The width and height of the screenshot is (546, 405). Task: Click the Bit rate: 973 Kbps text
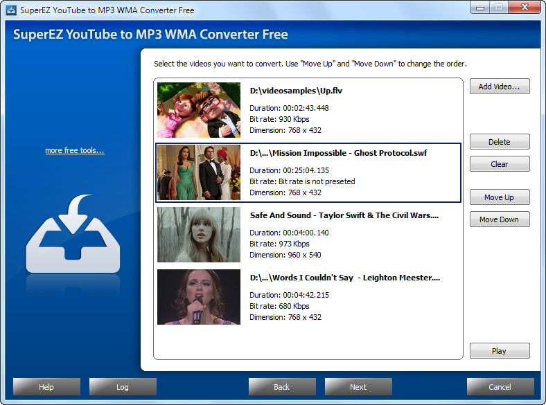(x=279, y=244)
